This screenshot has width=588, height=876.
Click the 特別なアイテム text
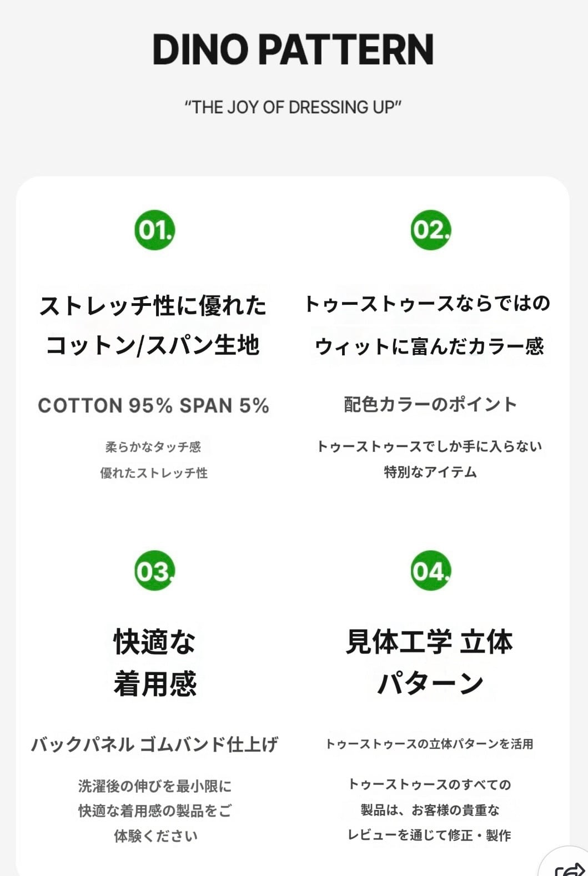click(430, 472)
